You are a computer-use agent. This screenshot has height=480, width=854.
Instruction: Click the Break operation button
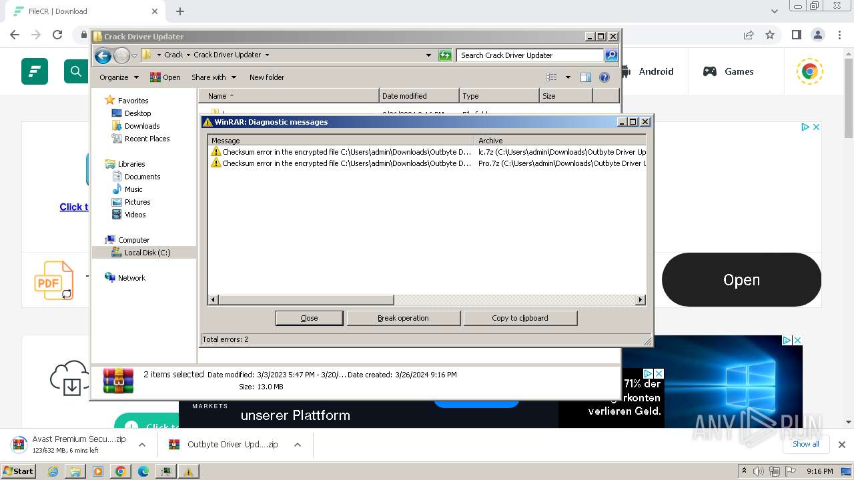click(404, 318)
